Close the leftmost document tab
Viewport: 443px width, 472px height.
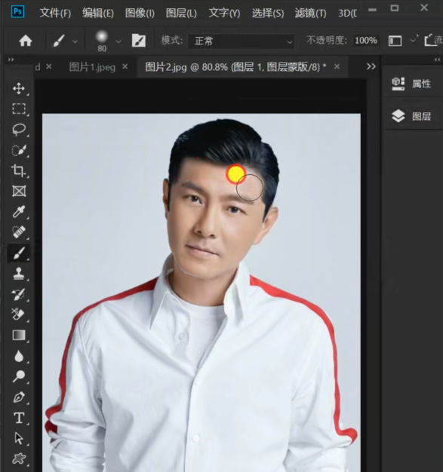49,66
